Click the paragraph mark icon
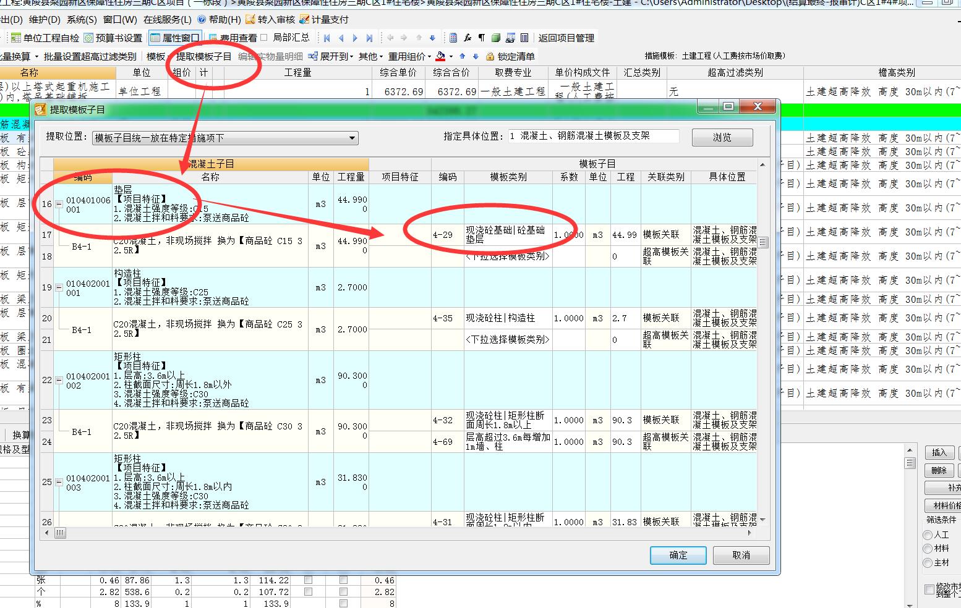Screen dimensions: 961x608 (x=481, y=38)
